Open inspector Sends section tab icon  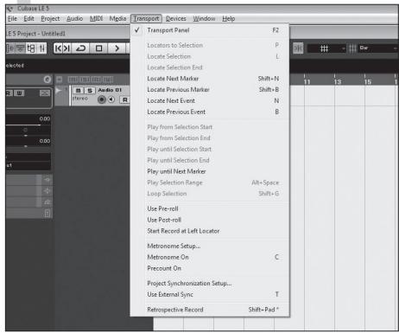tap(47, 202)
